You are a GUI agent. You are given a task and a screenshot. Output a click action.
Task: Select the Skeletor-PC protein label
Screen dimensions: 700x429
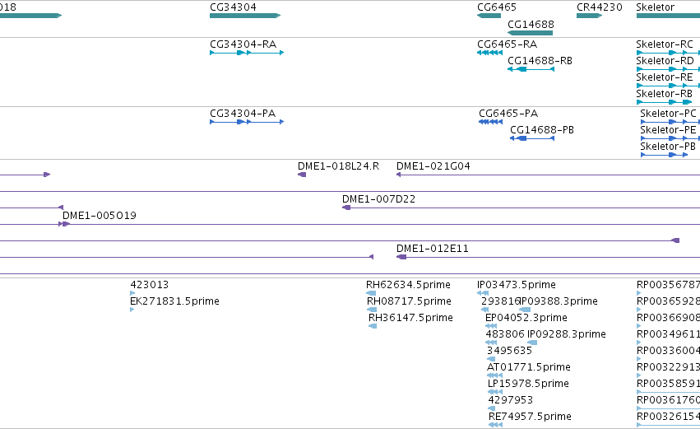(x=668, y=114)
